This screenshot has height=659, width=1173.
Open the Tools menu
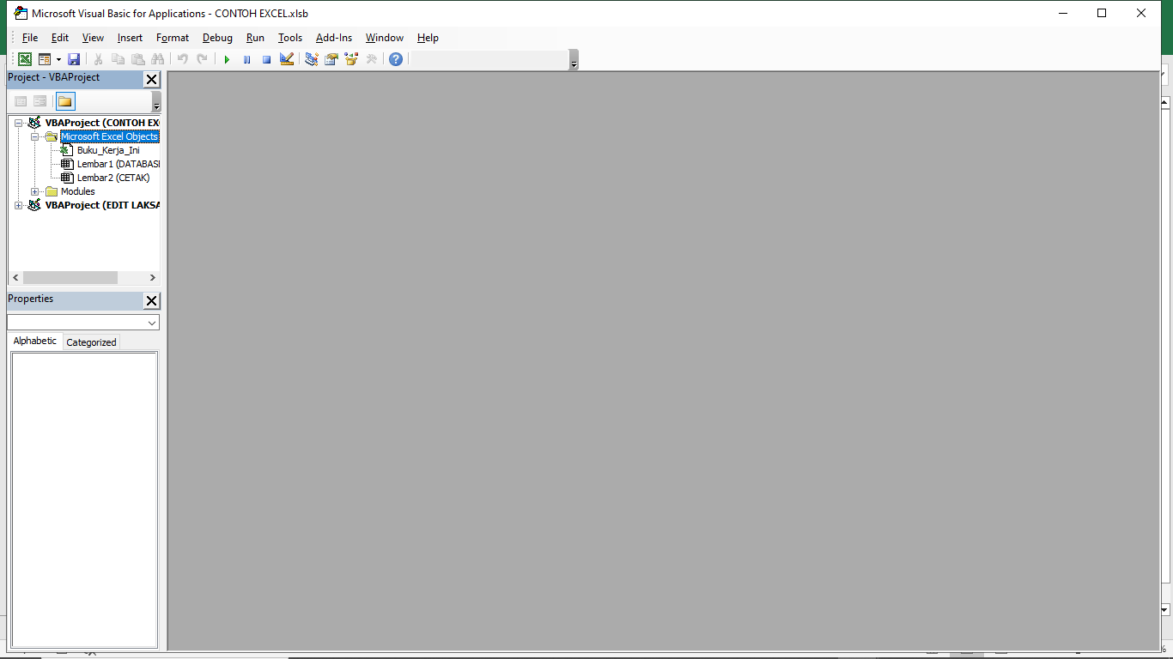point(290,38)
